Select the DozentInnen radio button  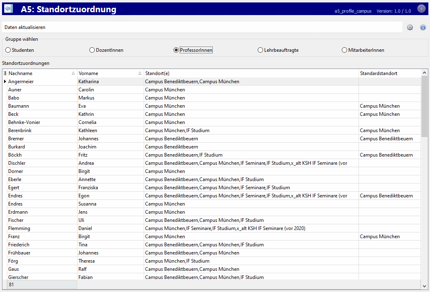92,50
